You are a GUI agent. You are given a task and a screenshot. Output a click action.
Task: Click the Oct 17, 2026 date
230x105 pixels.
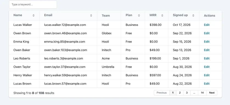pyautogui.click(x=182, y=25)
